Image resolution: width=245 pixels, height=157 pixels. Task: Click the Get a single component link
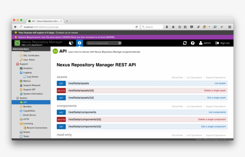pyautogui.click(x=213, y=127)
